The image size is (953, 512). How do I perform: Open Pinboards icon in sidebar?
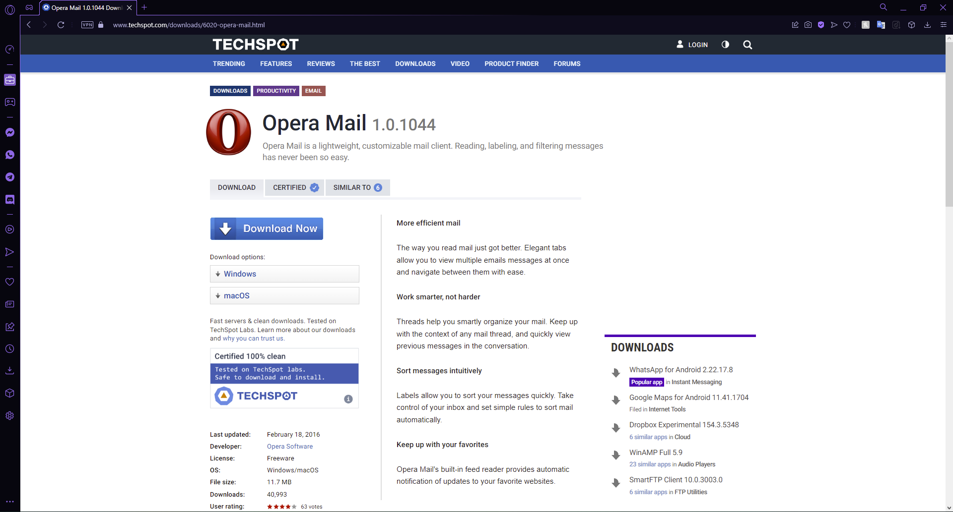pyautogui.click(x=10, y=327)
